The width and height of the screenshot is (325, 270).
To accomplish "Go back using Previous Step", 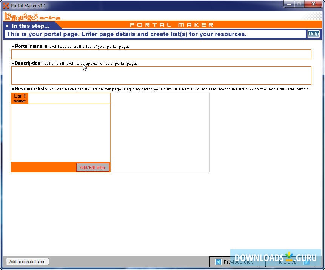I will 234,262.
